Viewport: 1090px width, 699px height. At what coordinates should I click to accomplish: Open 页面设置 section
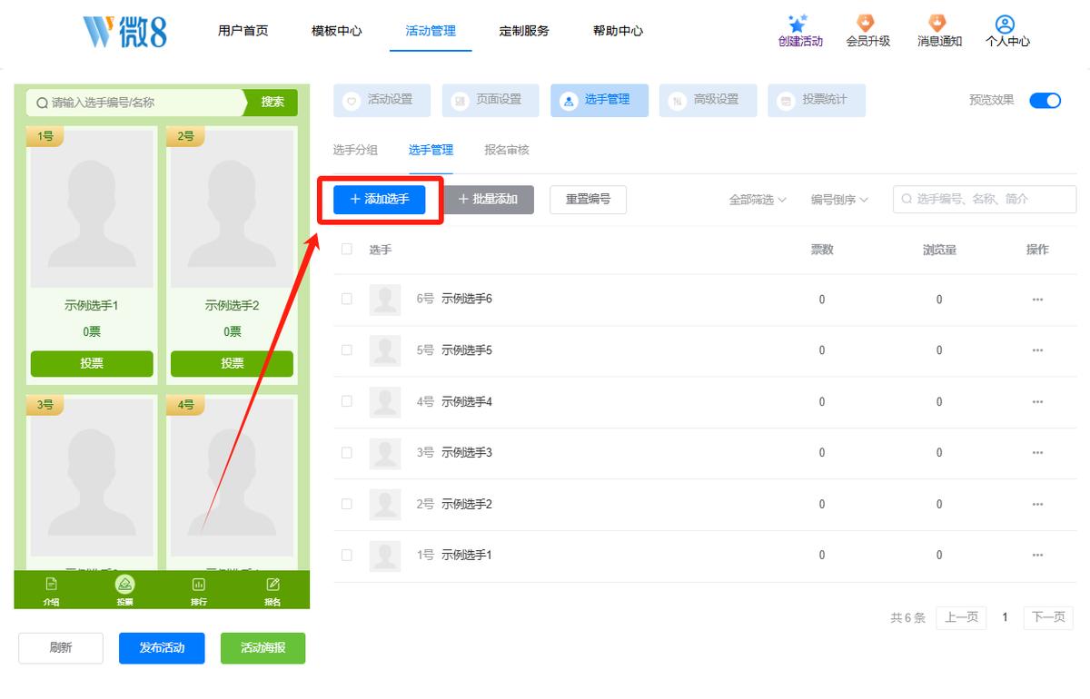490,101
